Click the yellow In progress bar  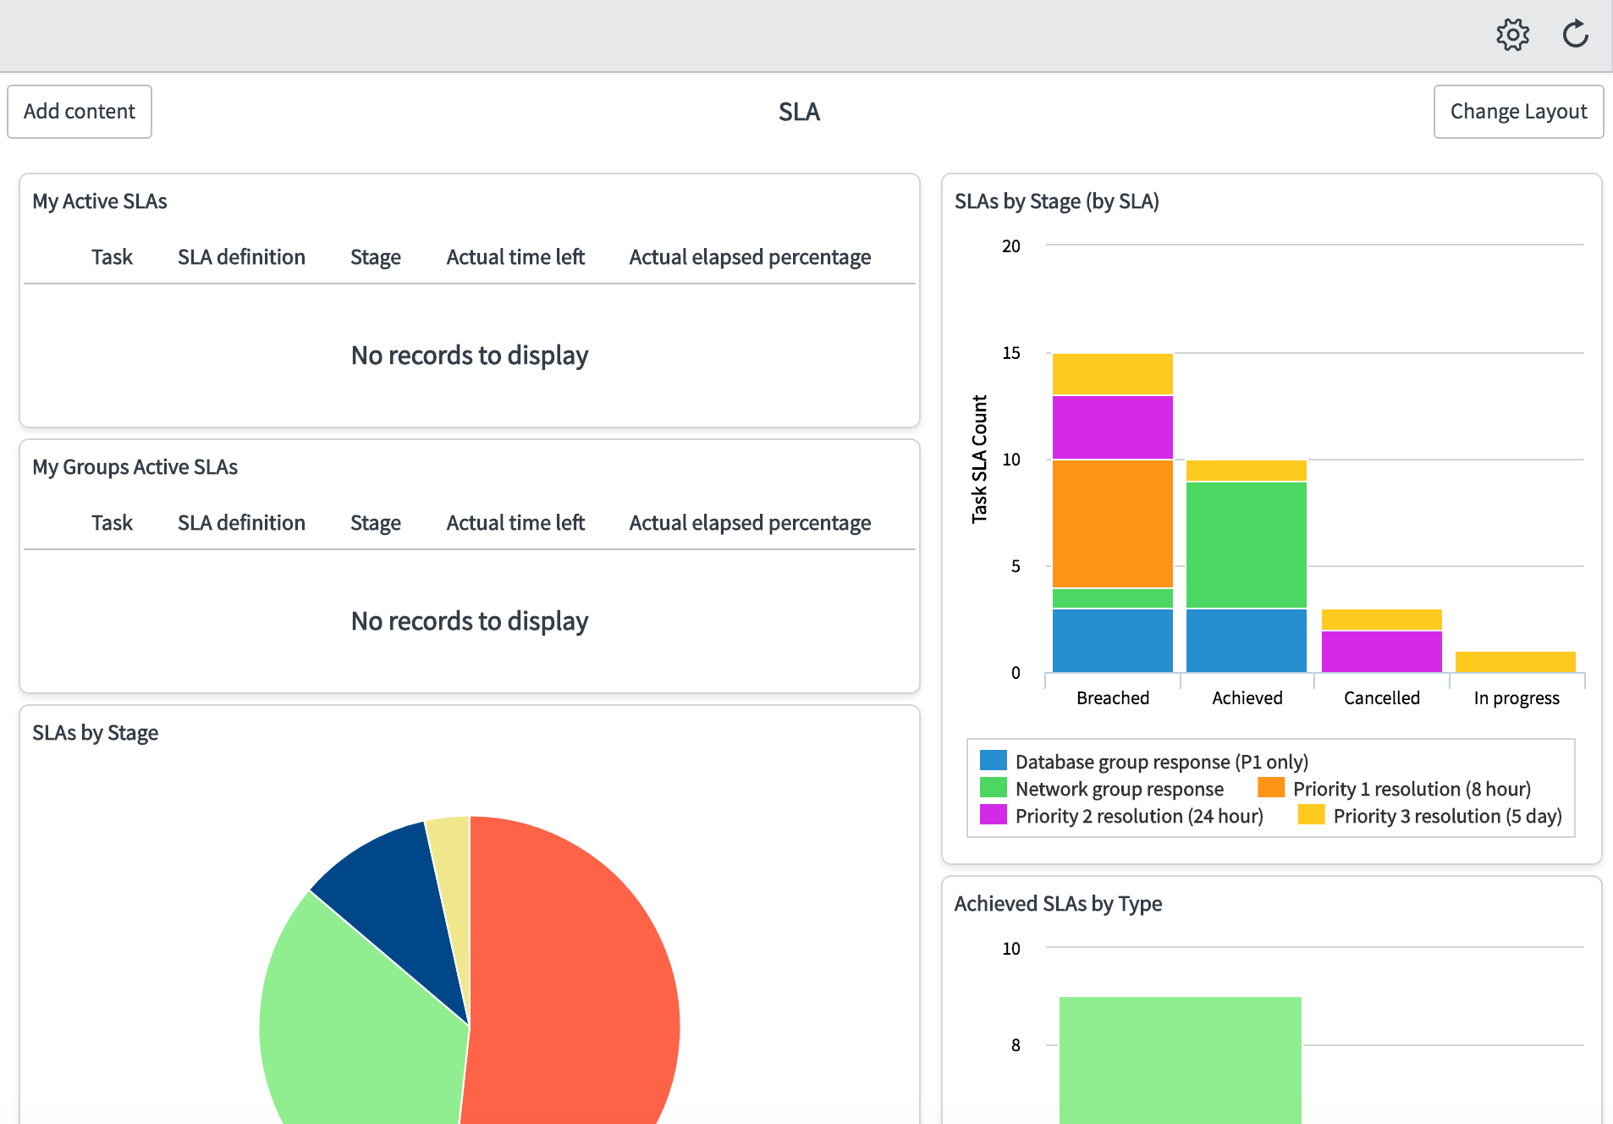pyautogui.click(x=1516, y=662)
